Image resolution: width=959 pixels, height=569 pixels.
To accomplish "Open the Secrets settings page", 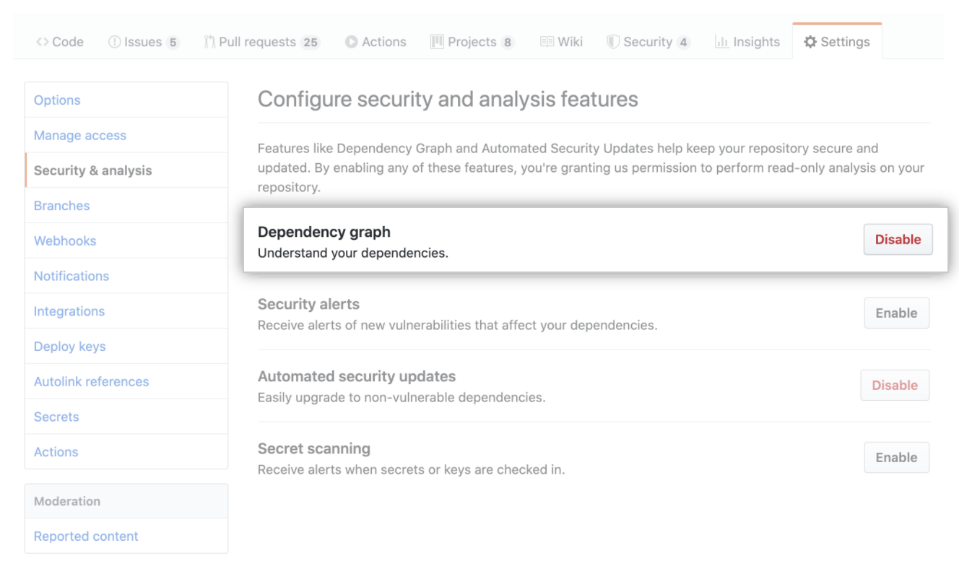I will (126, 417).
